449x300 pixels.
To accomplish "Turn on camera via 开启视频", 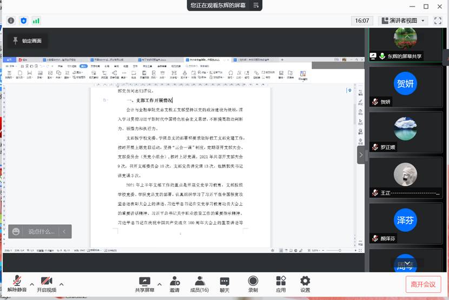I will tap(47, 284).
